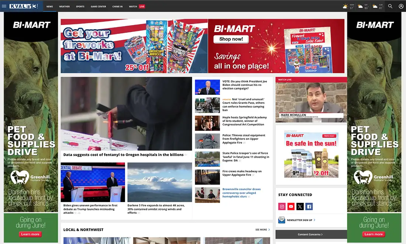The height and width of the screenshot is (244, 406).
Task: Click the Upper Applegate Fire headway thumbnail
Action: [x=207, y=177]
